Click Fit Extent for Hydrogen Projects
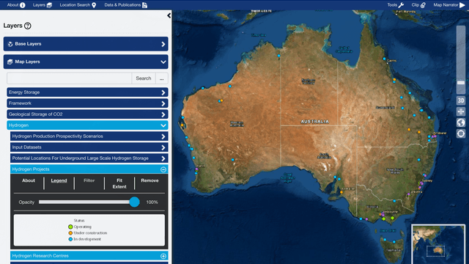The image size is (469, 264). [x=119, y=183]
